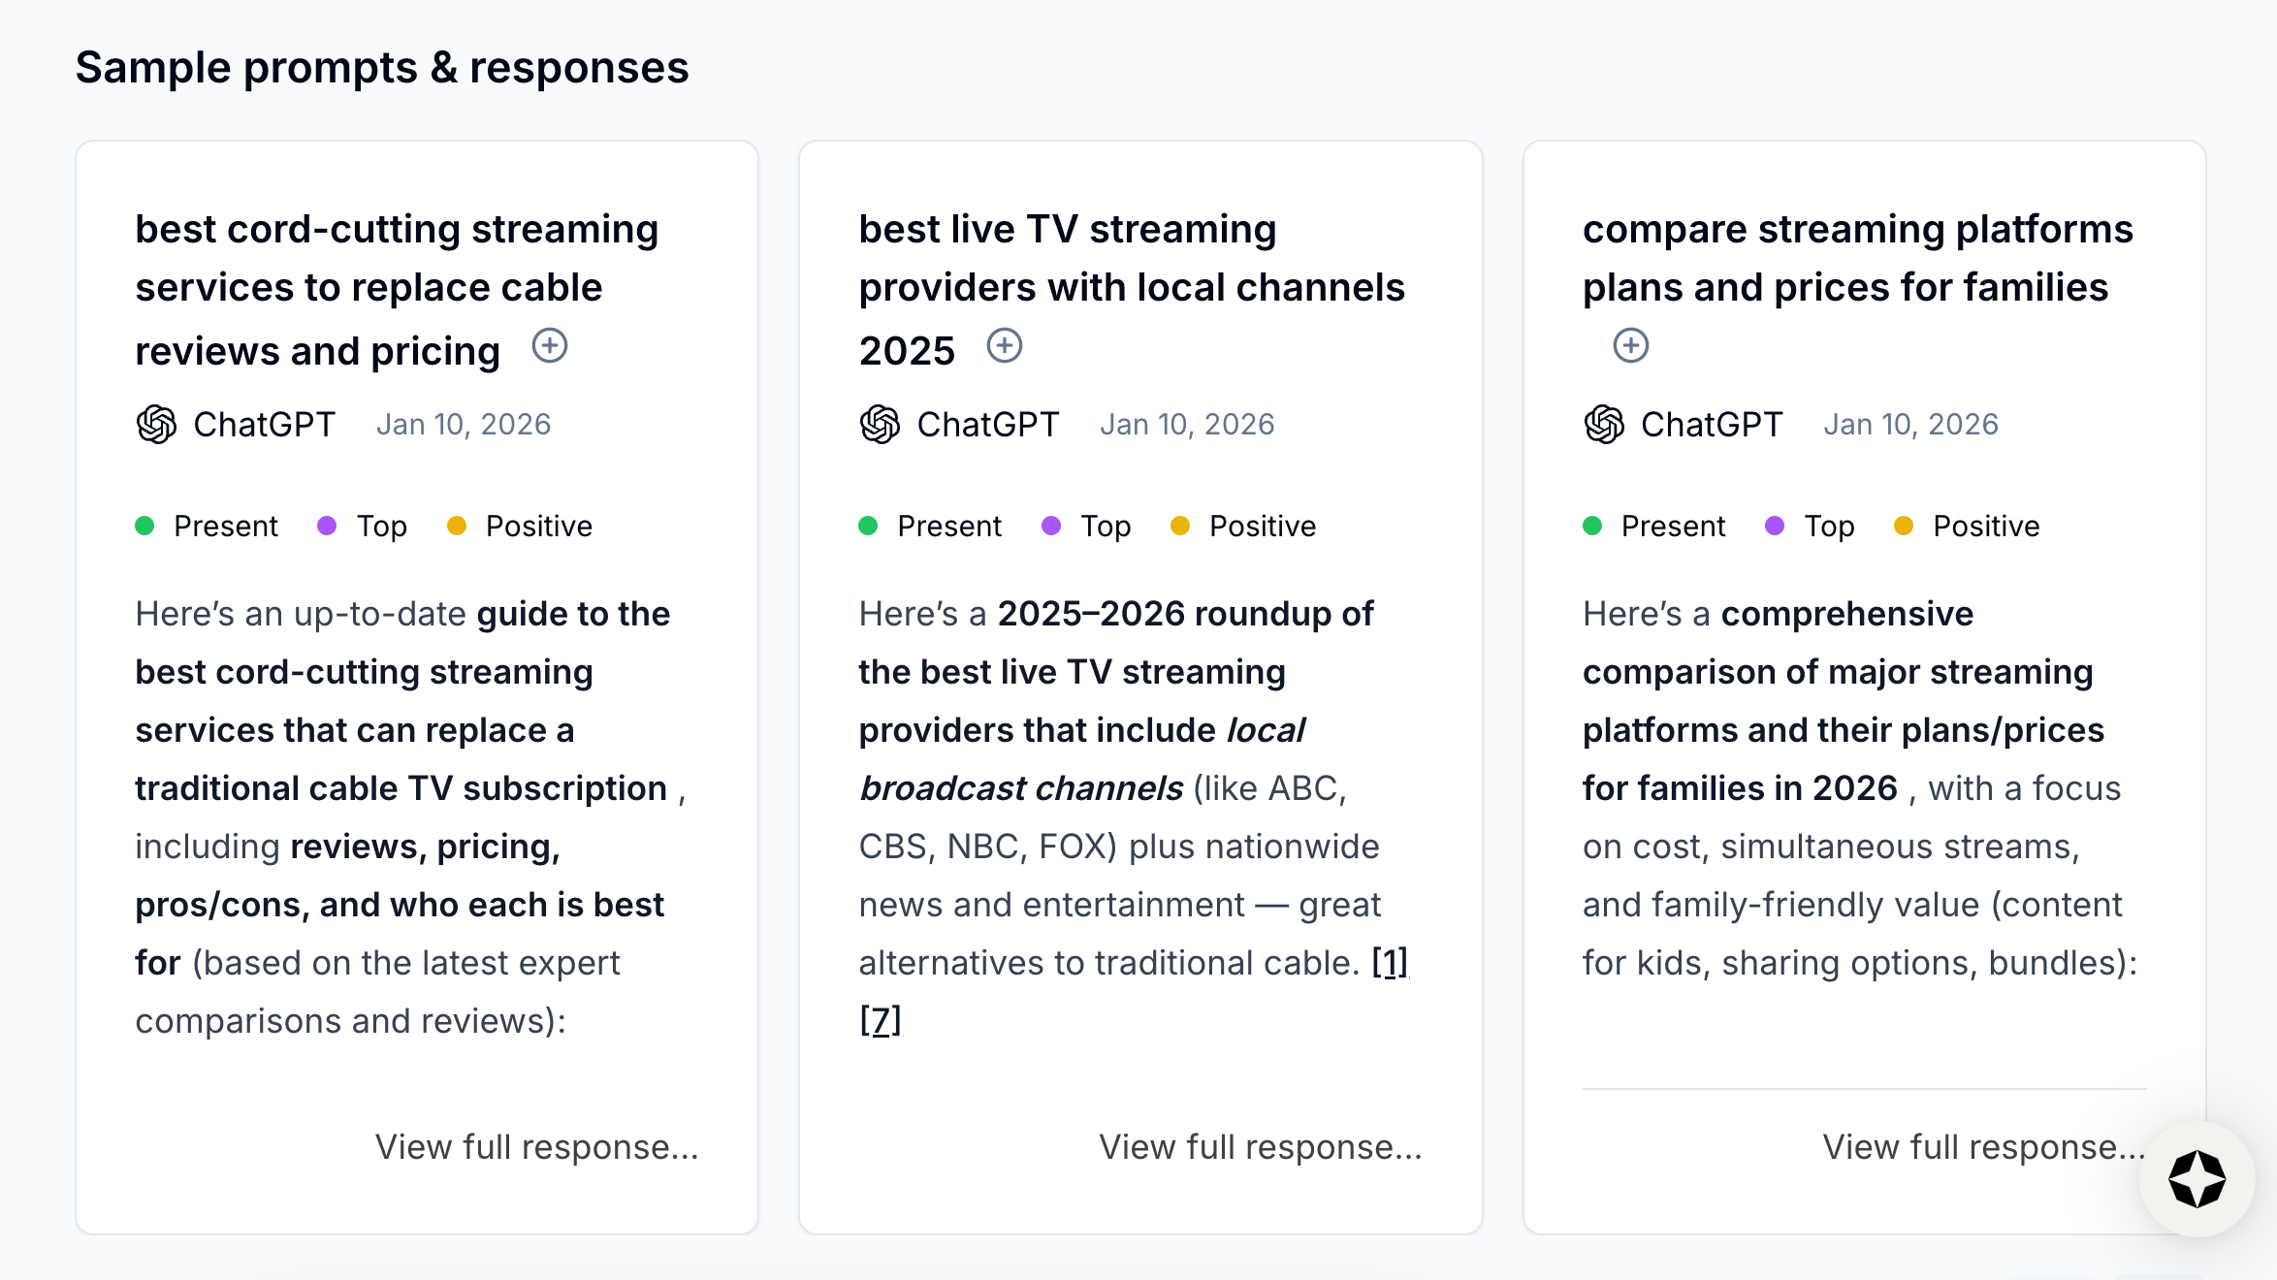Viewport: 2277px width, 1280px height.
Task: Click the compare streaming platforms prompt title
Action: click(1856, 258)
